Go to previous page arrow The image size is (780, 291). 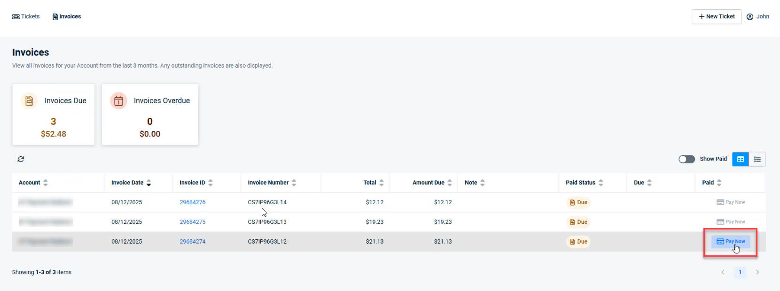pos(723,272)
